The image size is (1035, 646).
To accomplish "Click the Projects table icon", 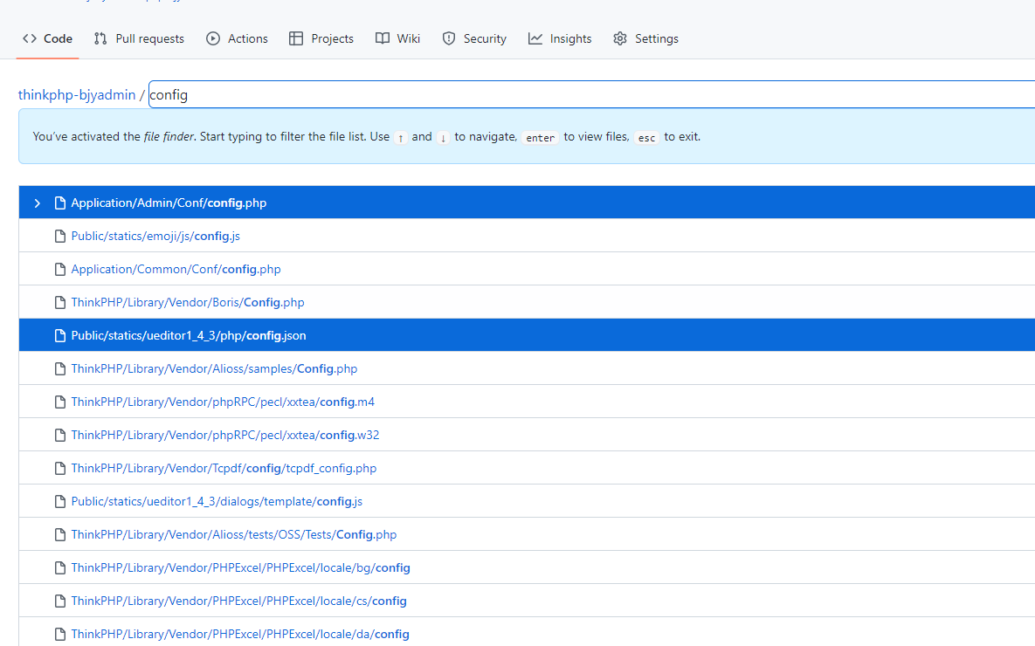I will point(296,39).
